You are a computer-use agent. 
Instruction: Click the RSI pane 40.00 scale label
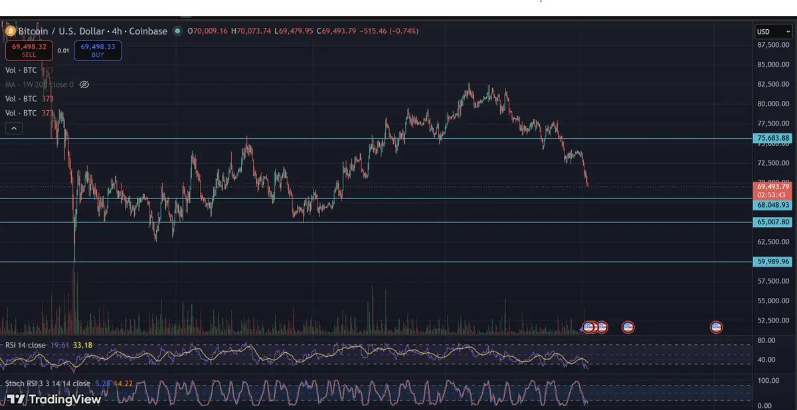tap(767, 360)
